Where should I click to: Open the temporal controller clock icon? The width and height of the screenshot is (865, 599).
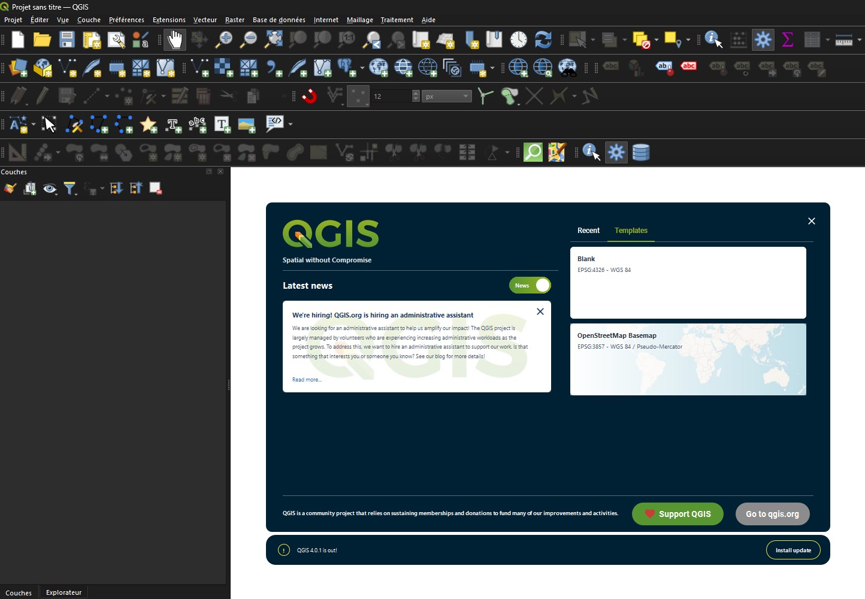click(519, 40)
